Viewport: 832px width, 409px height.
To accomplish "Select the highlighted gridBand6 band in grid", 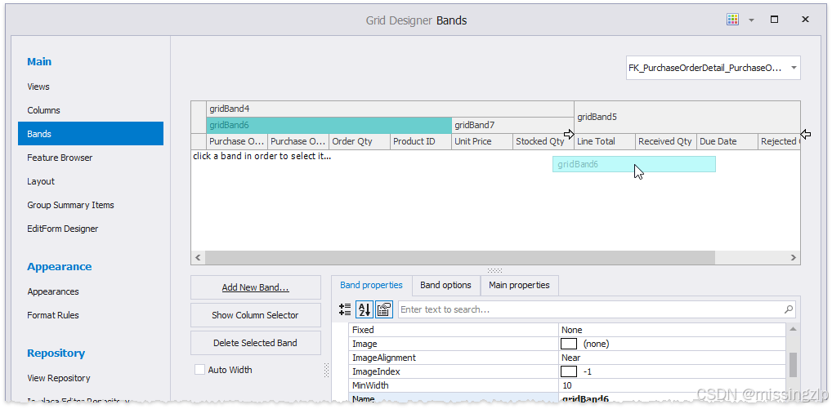I will pos(329,126).
